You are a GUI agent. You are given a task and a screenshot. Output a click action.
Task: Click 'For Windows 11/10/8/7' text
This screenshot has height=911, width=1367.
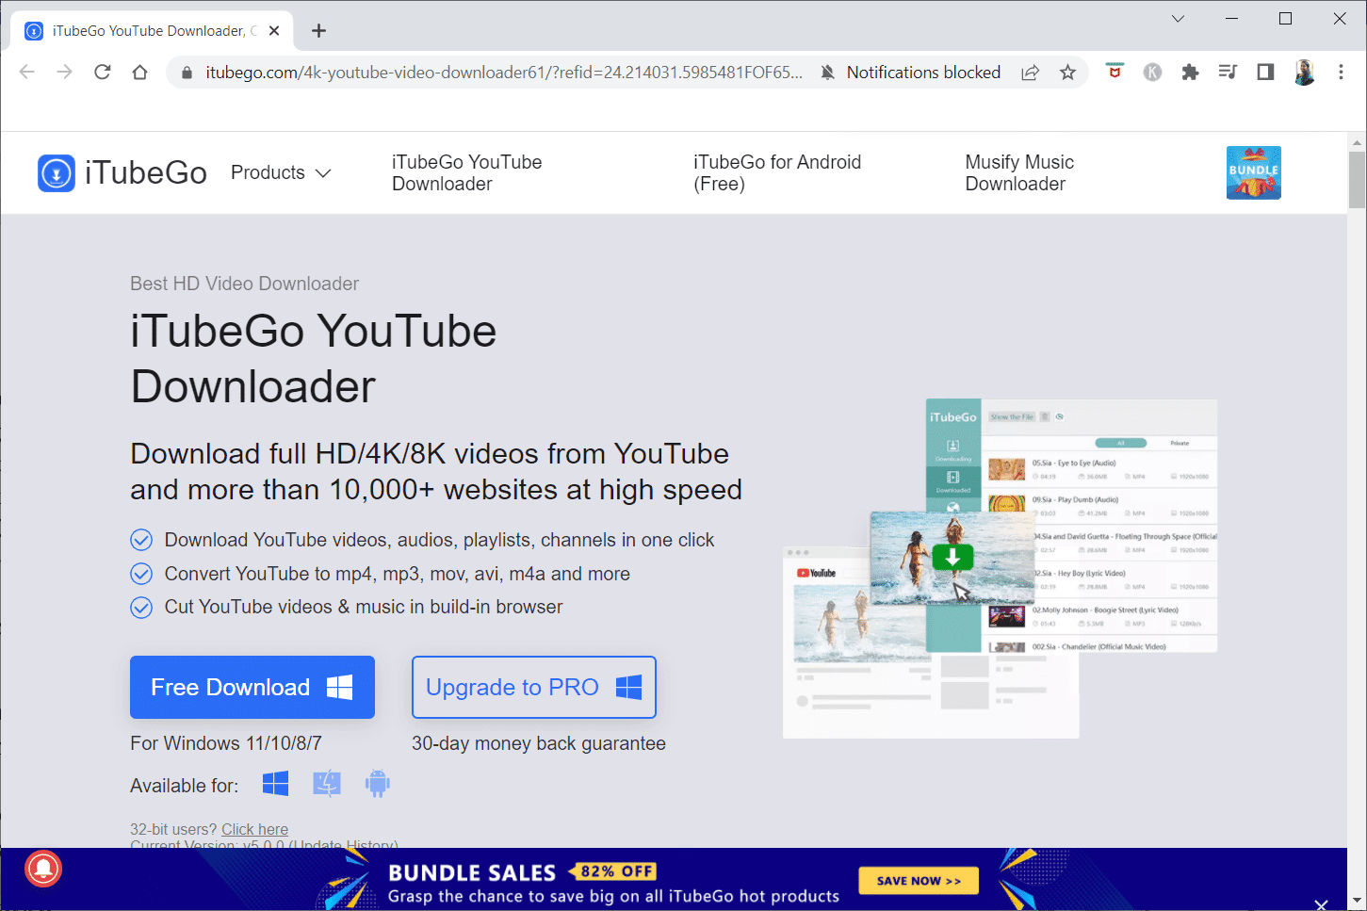tap(226, 743)
